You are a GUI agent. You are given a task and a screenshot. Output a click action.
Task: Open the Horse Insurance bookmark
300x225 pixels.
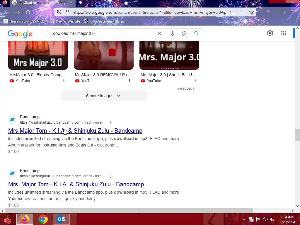[x=25, y=21]
